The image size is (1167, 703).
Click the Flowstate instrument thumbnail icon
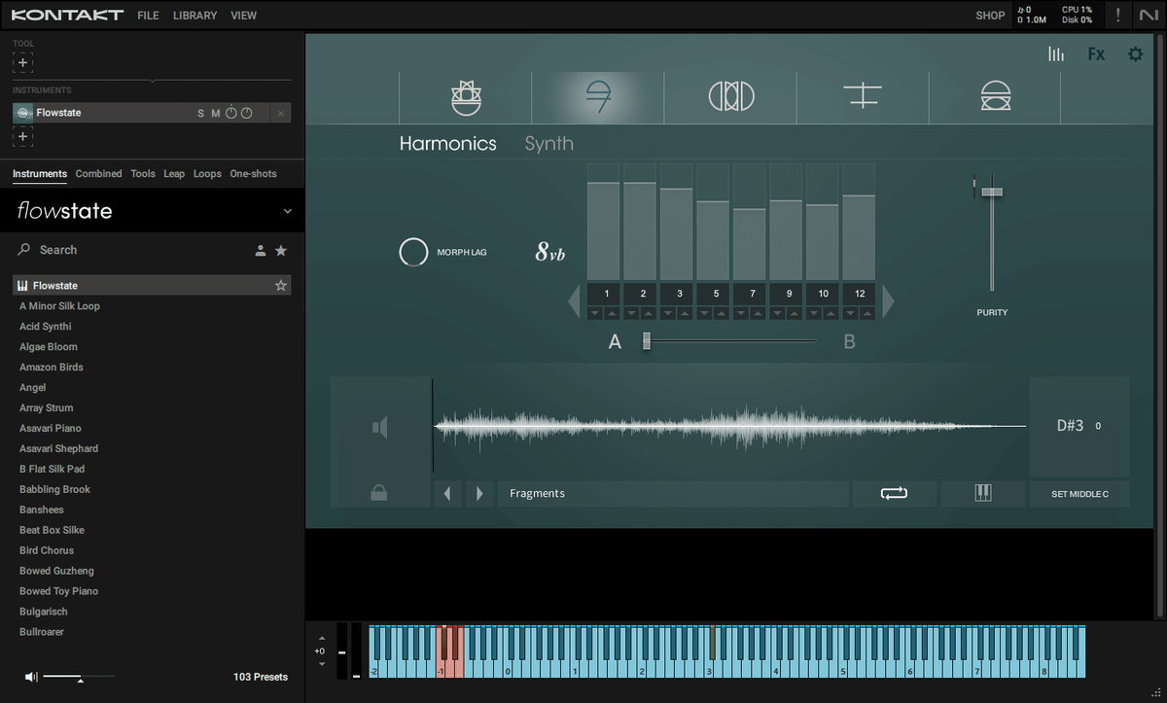point(23,113)
